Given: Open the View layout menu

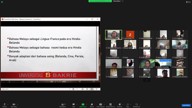Looking at the screenshot, I should tap(188, 2).
